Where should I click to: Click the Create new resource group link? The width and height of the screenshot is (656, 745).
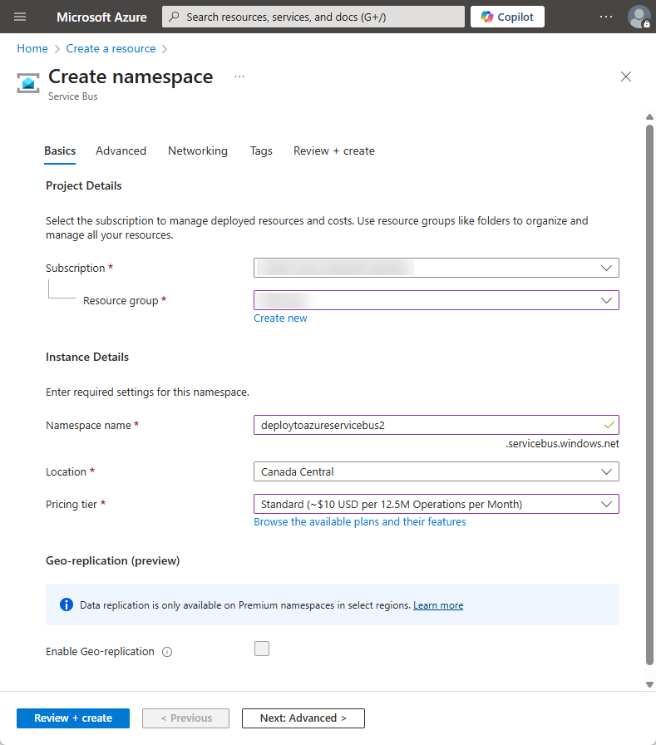tap(280, 318)
